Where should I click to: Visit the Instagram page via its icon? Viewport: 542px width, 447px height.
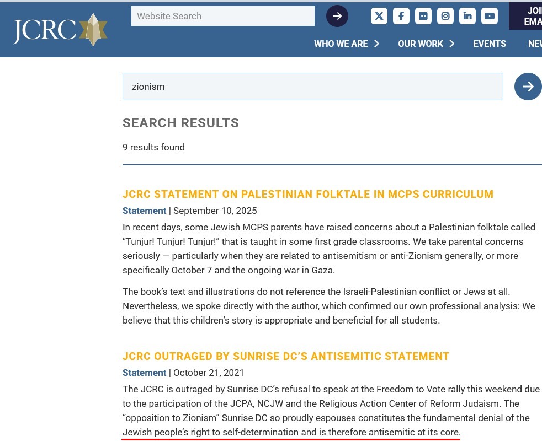[x=445, y=16]
